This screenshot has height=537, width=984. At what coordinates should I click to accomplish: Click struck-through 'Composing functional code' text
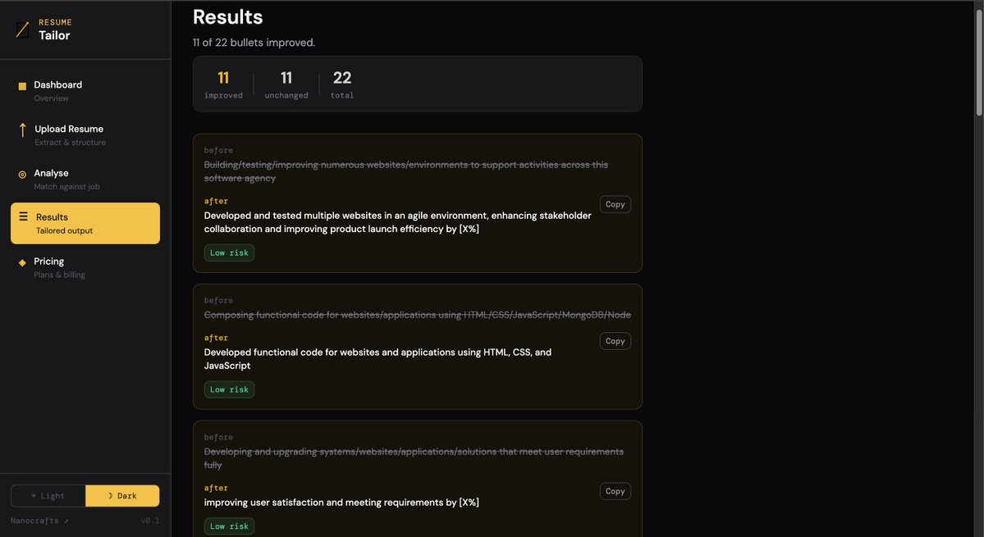[x=418, y=315]
